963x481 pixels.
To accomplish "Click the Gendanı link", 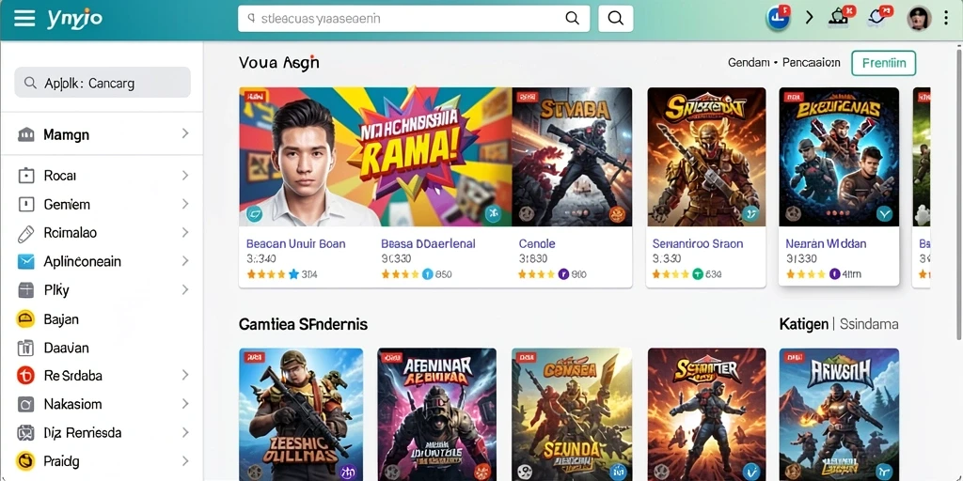I will (749, 63).
